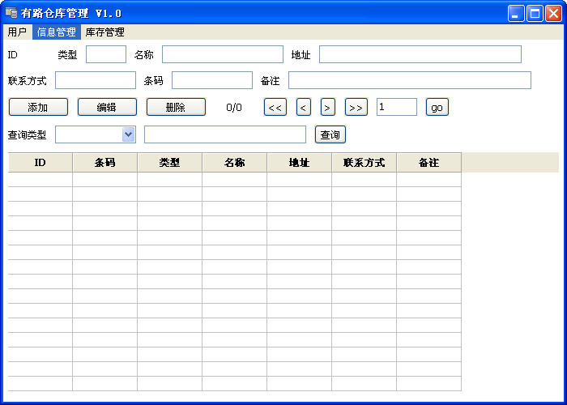Click the 类型 input field
The width and height of the screenshot is (567, 405).
click(106, 54)
